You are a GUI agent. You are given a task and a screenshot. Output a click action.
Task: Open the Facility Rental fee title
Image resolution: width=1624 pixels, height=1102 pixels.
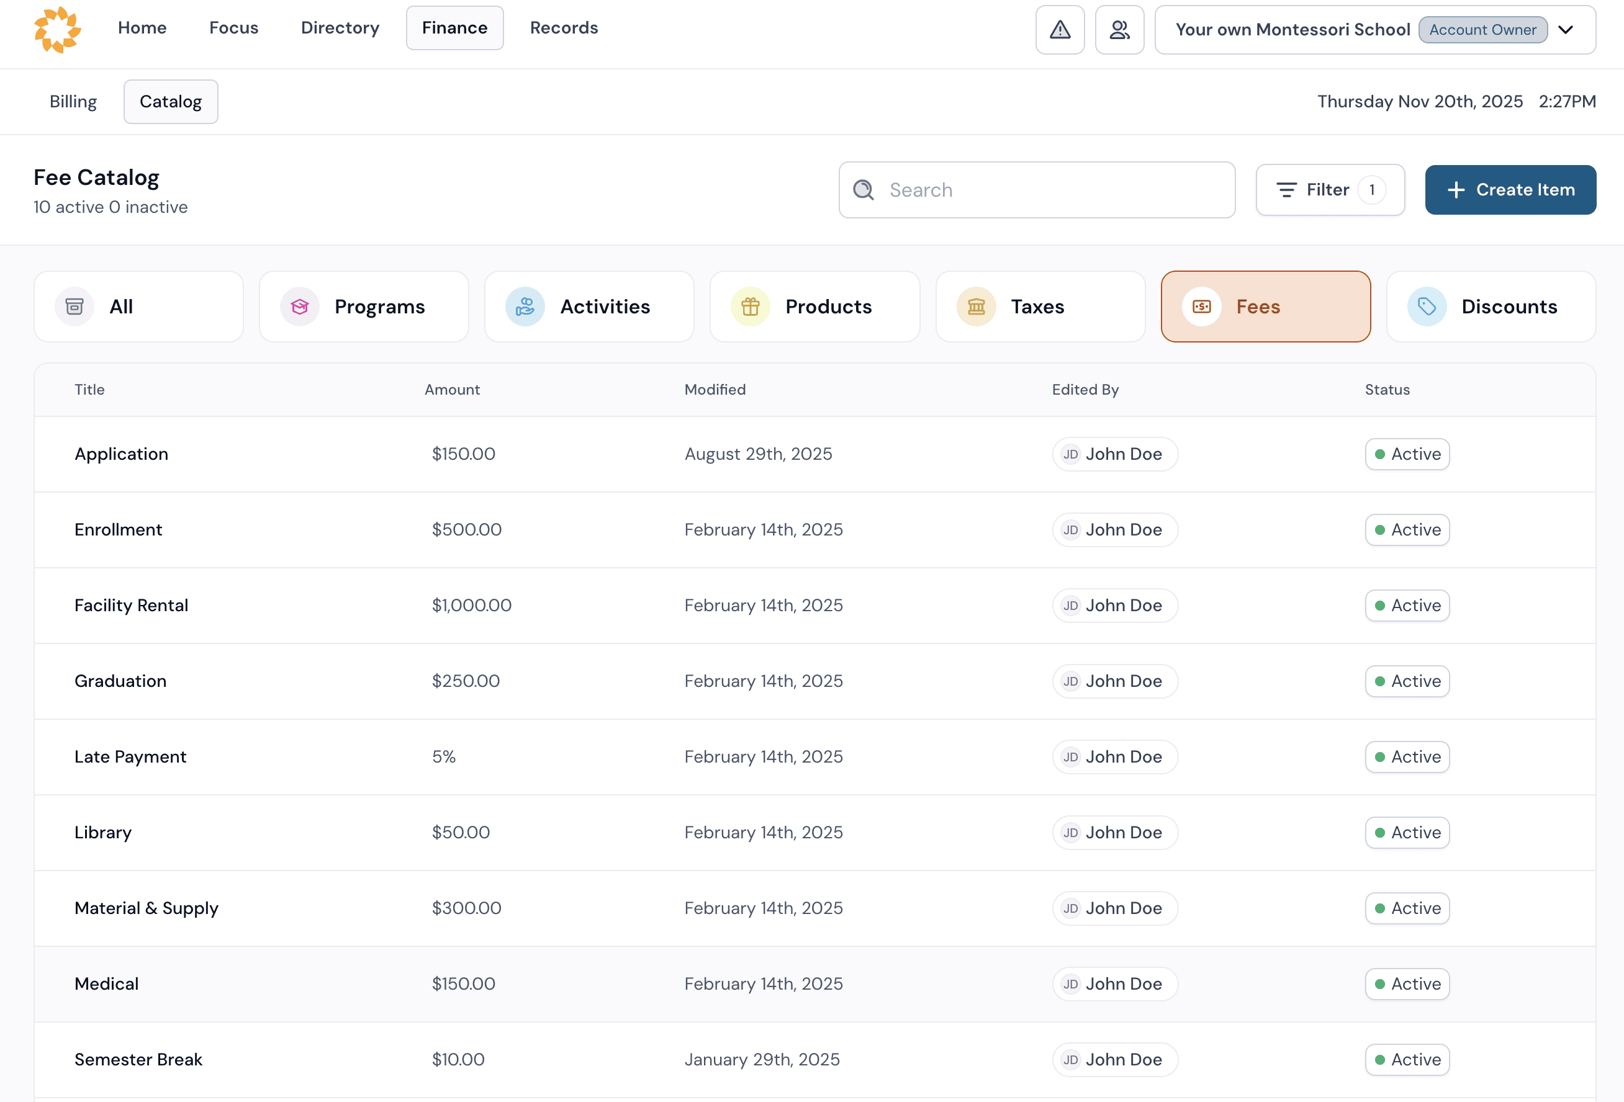(x=132, y=606)
